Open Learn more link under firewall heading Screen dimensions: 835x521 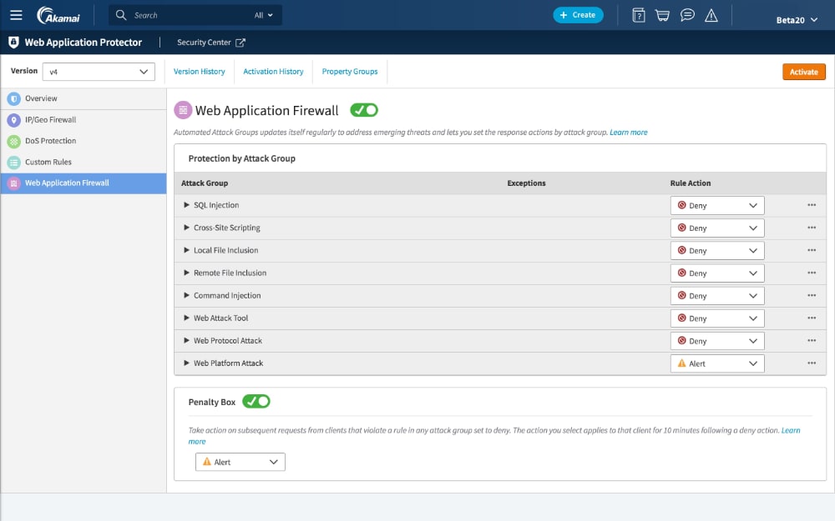pos(629,133)
